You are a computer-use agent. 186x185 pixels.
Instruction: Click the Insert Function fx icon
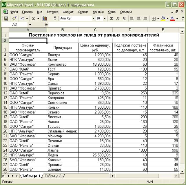click(x=46, y=25)
